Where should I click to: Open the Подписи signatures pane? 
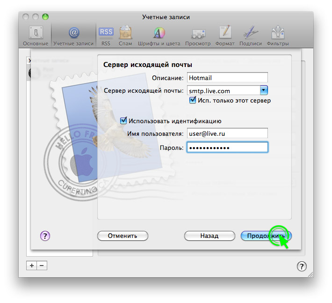click(250, 35)
